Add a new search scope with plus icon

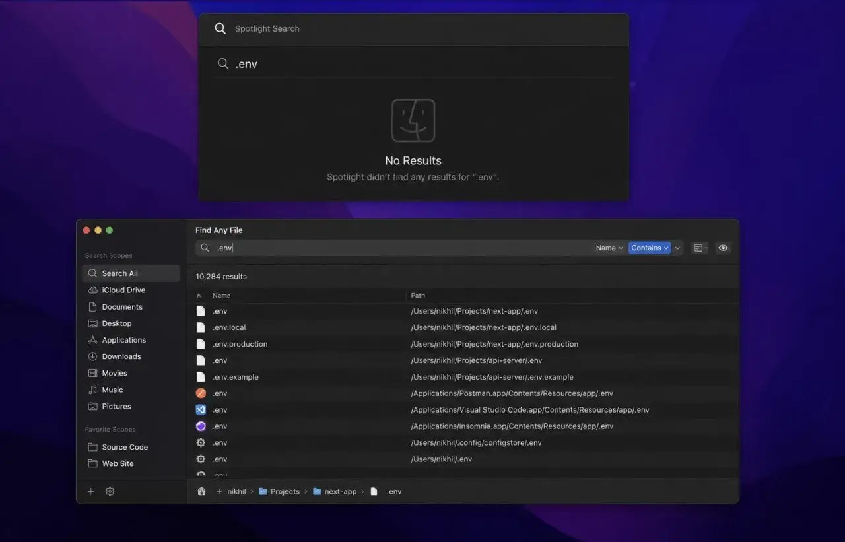point(91,492)
